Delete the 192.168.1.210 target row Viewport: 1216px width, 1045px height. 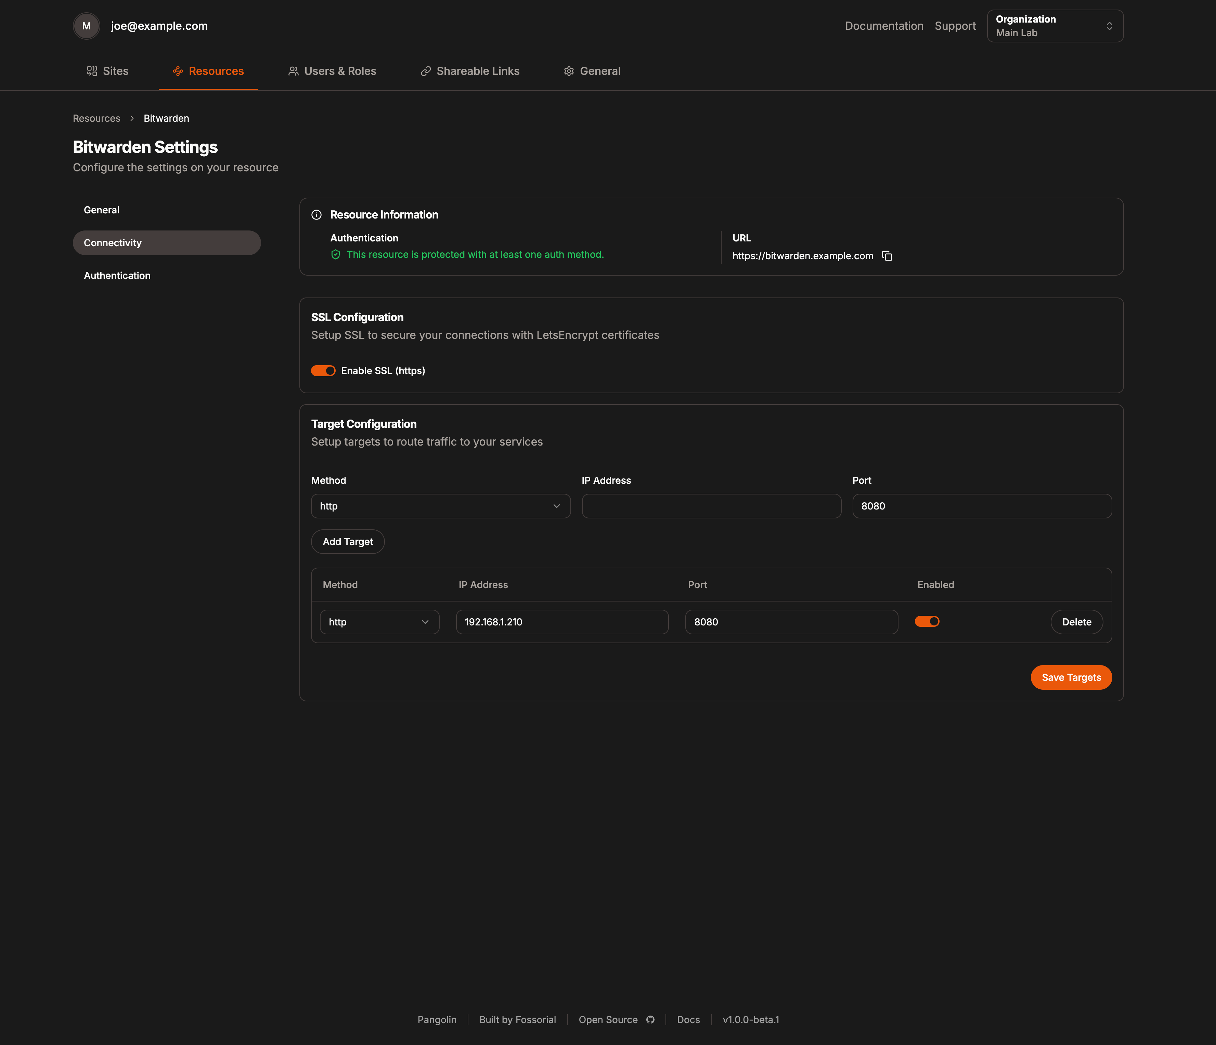(x=1076, y=622)
